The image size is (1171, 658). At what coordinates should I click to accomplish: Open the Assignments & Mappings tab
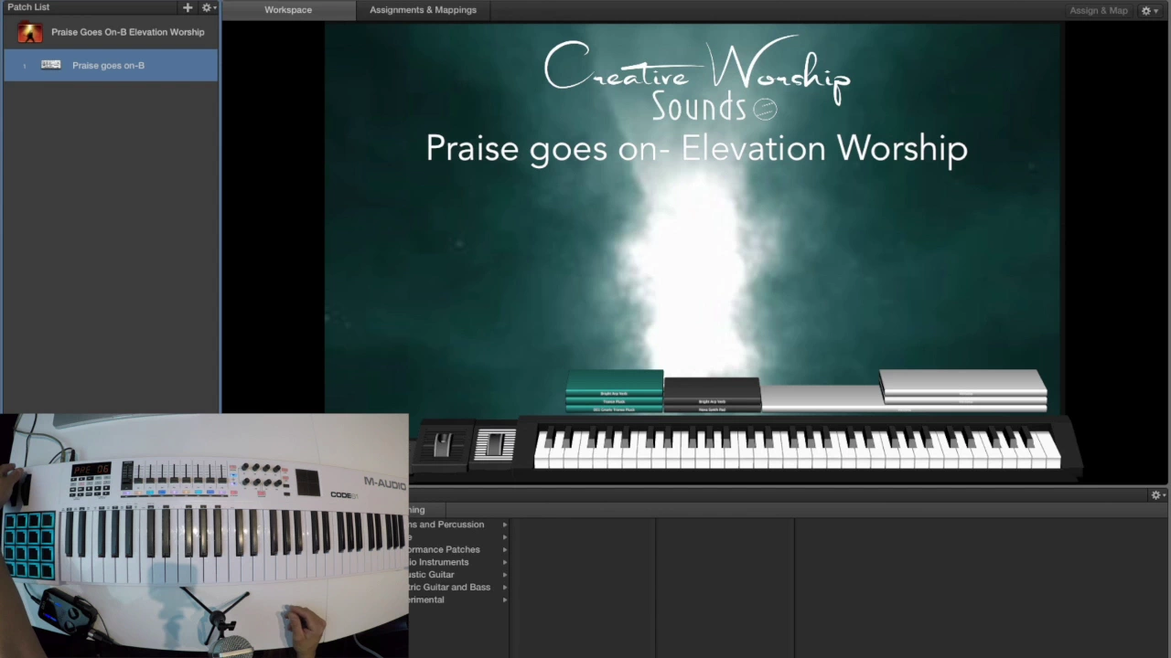(x=423, y=10)
